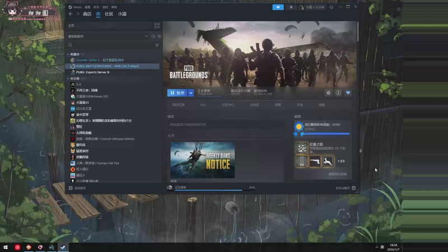The image size is (448, 252).
Task: Open the 讨论区 tab
Action: (x=254, y=105)
